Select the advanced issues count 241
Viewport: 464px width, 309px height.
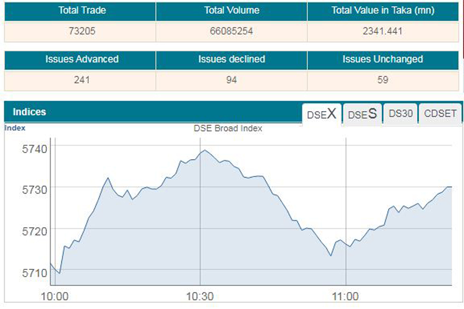80,80
